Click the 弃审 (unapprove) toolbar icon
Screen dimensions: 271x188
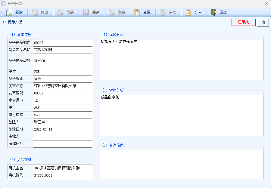(x=188, y=12)
